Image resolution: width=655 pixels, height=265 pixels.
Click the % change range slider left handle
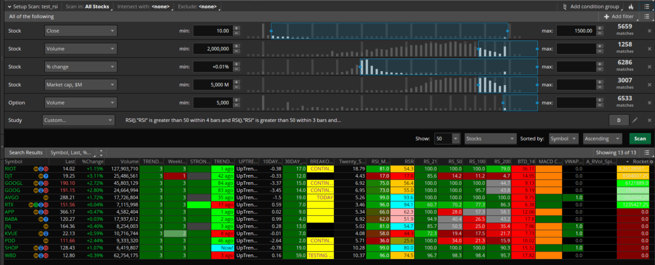361,67
